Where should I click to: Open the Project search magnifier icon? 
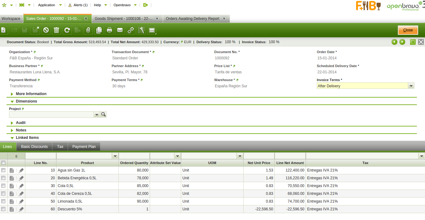pos(104,114)
